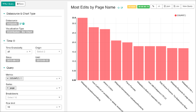196x112 pixels.
Task: Open the Row limit dropdown arrow
Action: tap(59, 107)
